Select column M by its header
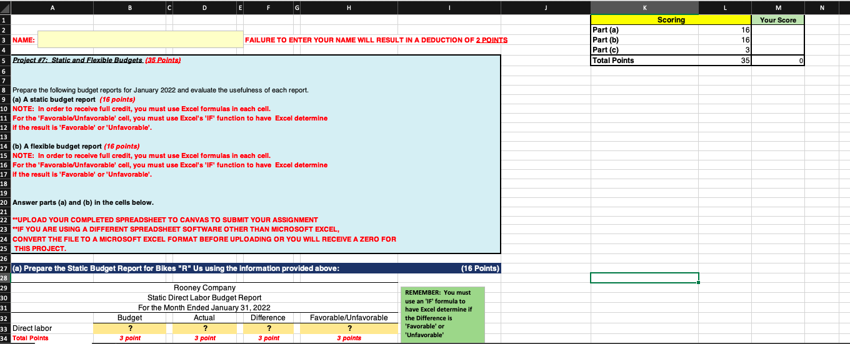 777,7
